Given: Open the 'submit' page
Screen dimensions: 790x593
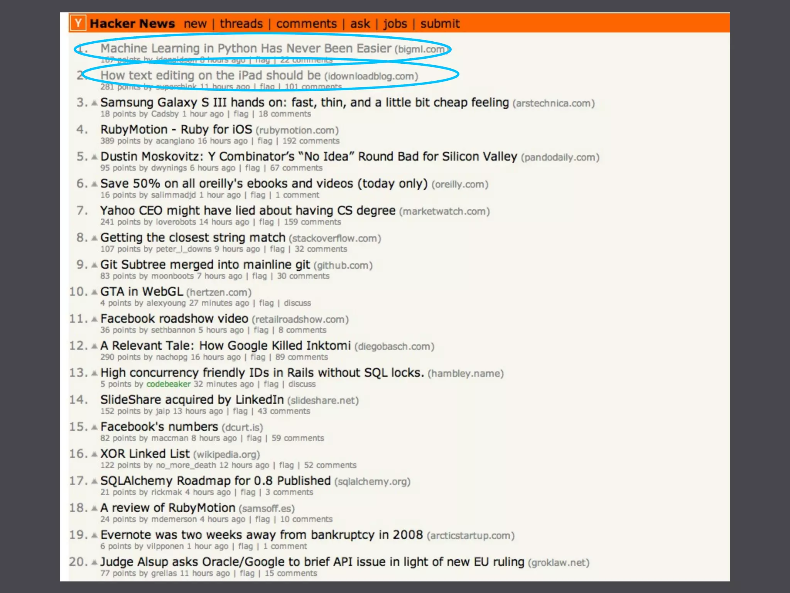Looking at the screenshot, I should [x=440, y=24].
